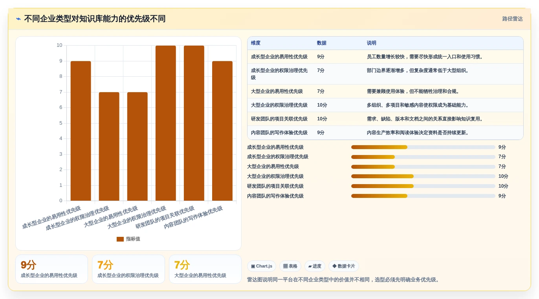Click table cell 成长型企业的权限治理优先级

coord(279,74)
